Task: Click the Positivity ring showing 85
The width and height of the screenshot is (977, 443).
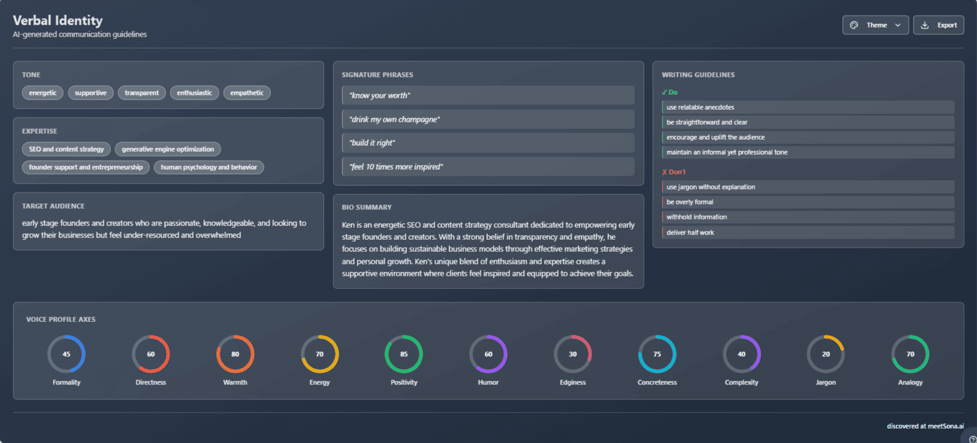Action: click(404, 354)
